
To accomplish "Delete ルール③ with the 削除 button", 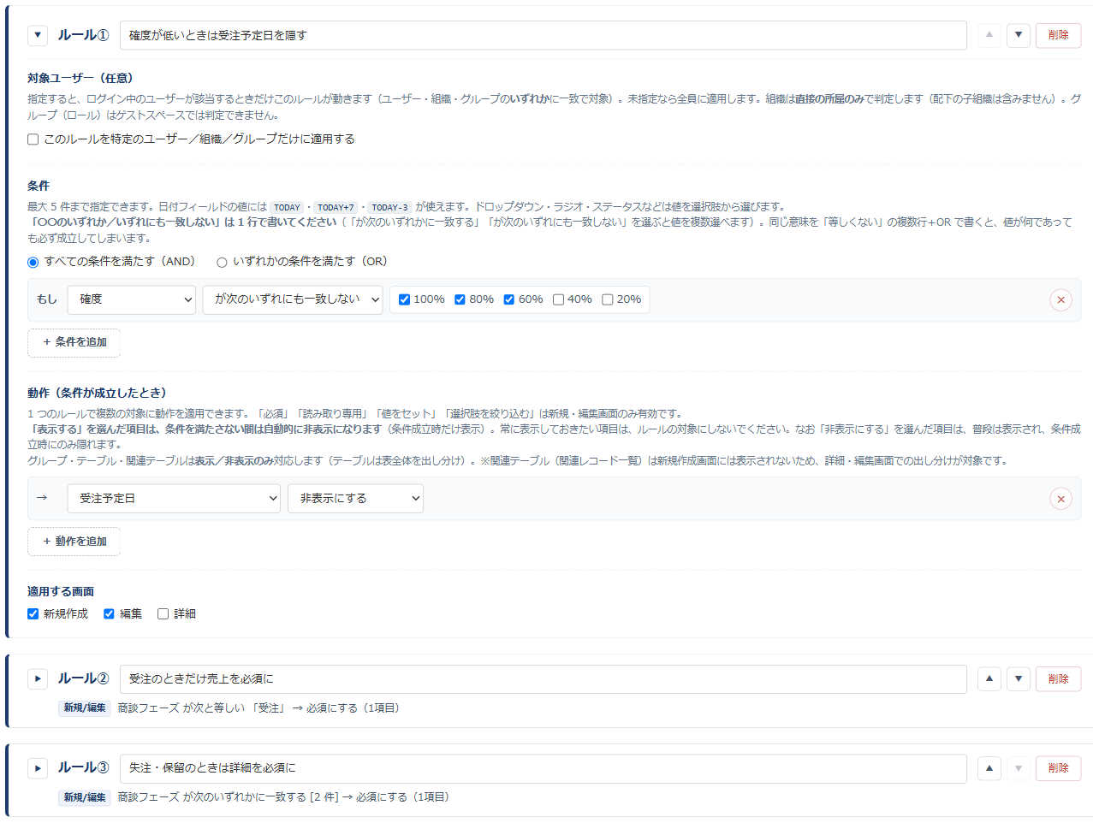I will coord(1059,768).
